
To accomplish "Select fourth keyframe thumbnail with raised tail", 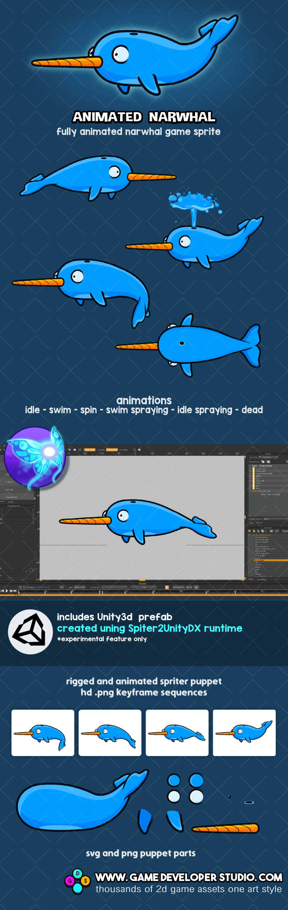I will [x=244, y=733].
